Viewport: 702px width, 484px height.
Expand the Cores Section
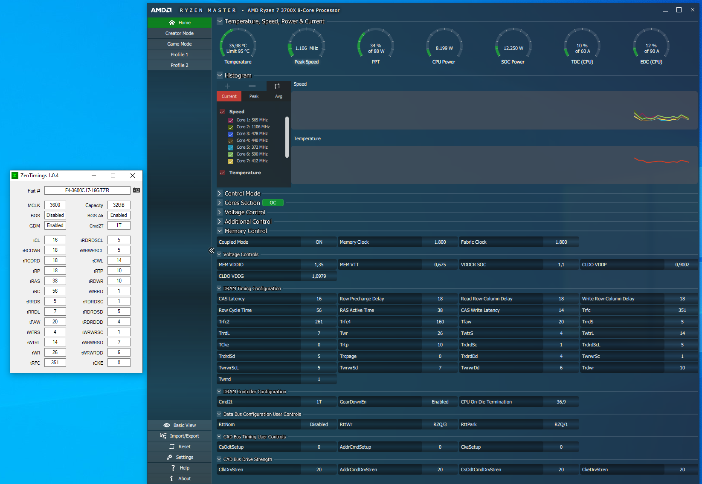[220, 203]
